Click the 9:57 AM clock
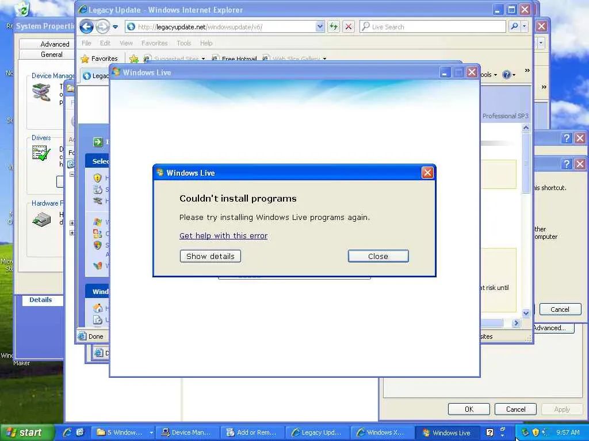This screenshot has width=589, height=441. tap(568, 432)
